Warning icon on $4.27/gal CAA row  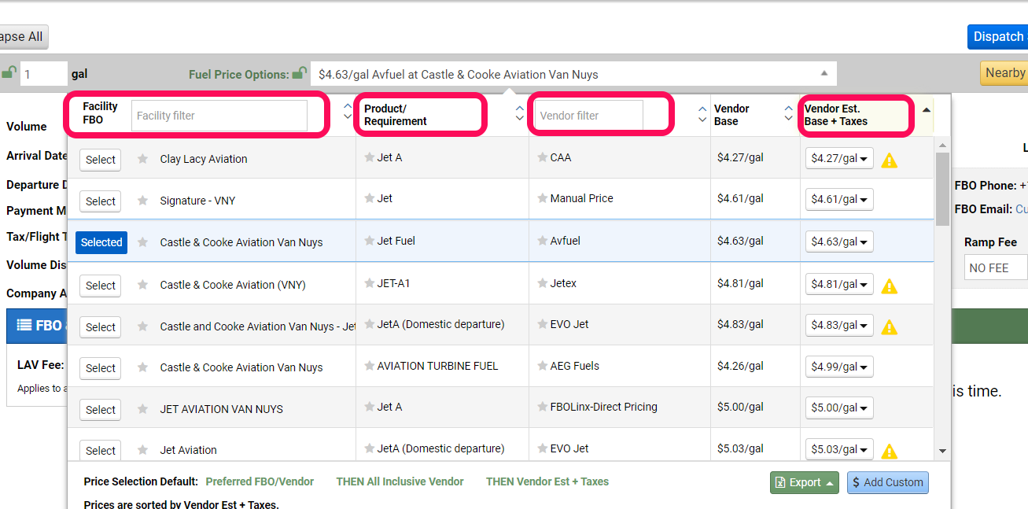889,160
